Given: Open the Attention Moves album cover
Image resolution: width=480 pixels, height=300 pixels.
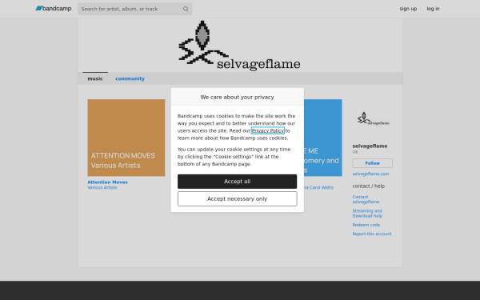Looking at the screenshot, I should click(126, 138).
